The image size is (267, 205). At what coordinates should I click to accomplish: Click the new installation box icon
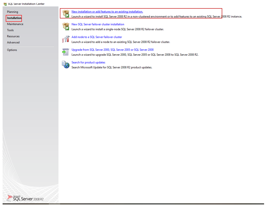66,14
